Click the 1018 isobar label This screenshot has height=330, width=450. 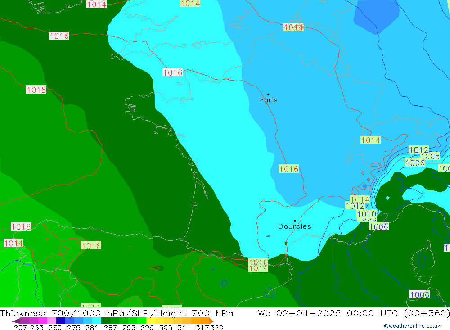[36, 90]
